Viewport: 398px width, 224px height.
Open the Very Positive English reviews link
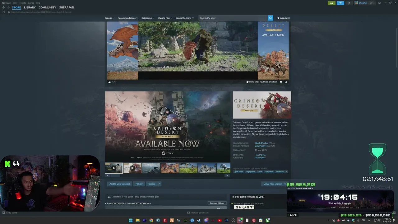pos(261,146)
